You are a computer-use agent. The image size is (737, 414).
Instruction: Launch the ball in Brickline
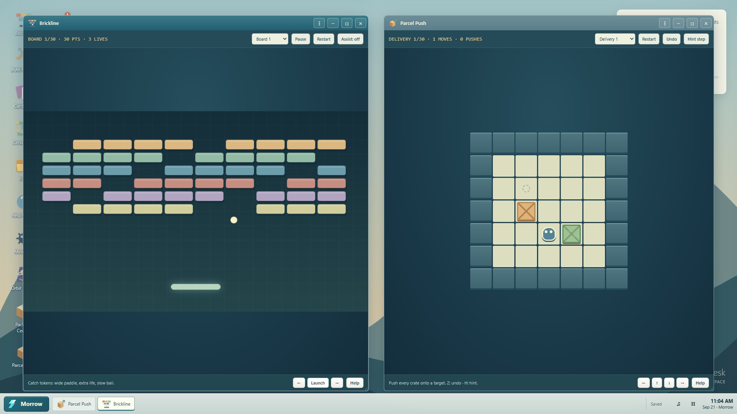[x=317, y=383]
